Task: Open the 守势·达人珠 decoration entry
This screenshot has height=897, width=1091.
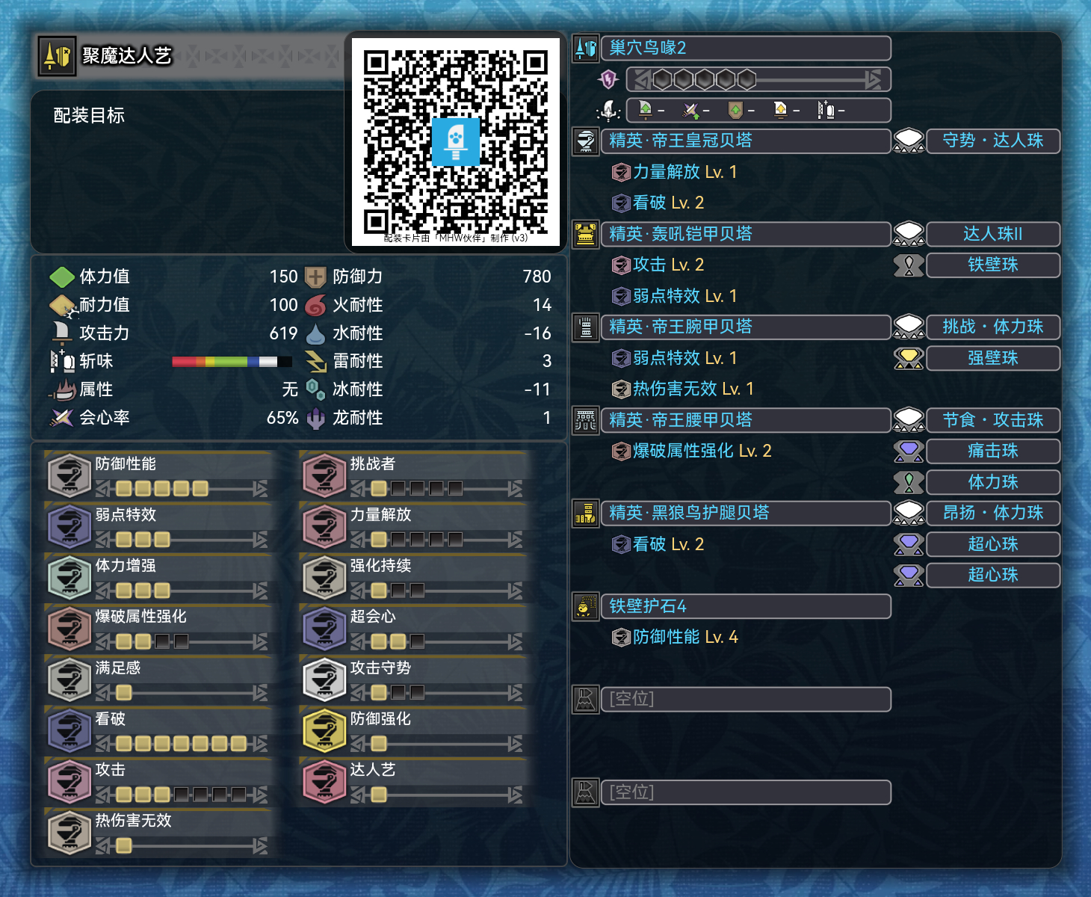Action: click(x=993, y=141)
